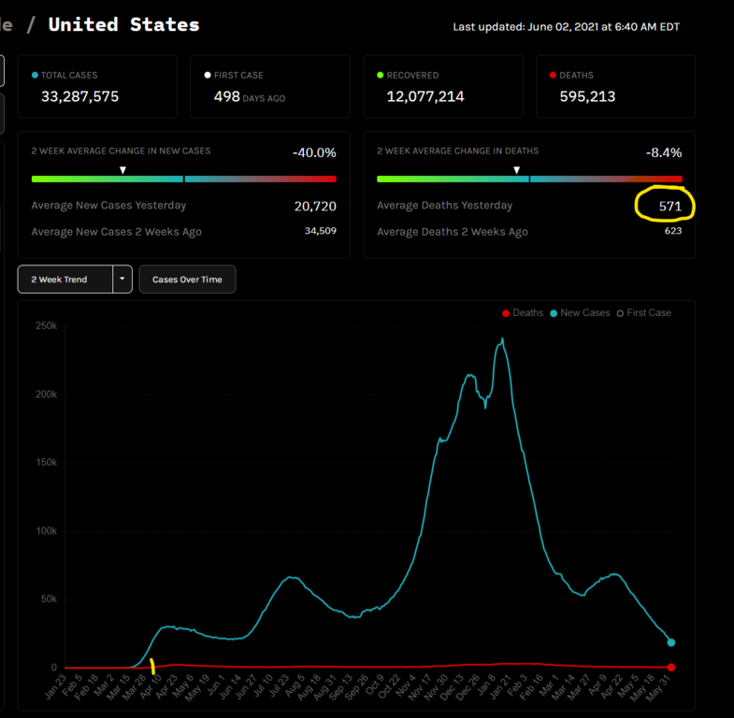Image resolution: width=734 pixels, height=718 pixels.
Task: Click the triangle marker on new cases bar
Action: [122, 170]
